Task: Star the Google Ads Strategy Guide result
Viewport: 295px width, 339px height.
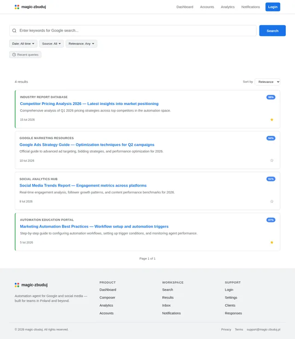Action: [271, 160]
